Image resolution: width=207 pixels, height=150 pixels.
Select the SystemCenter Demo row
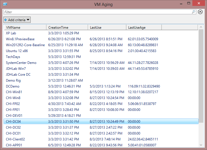click(x=101, y=62)
